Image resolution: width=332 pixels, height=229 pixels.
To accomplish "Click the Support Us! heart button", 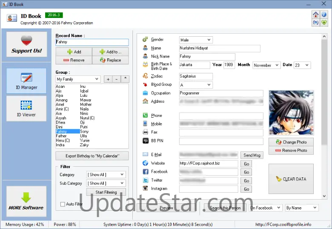I will [x=27, y=44].
